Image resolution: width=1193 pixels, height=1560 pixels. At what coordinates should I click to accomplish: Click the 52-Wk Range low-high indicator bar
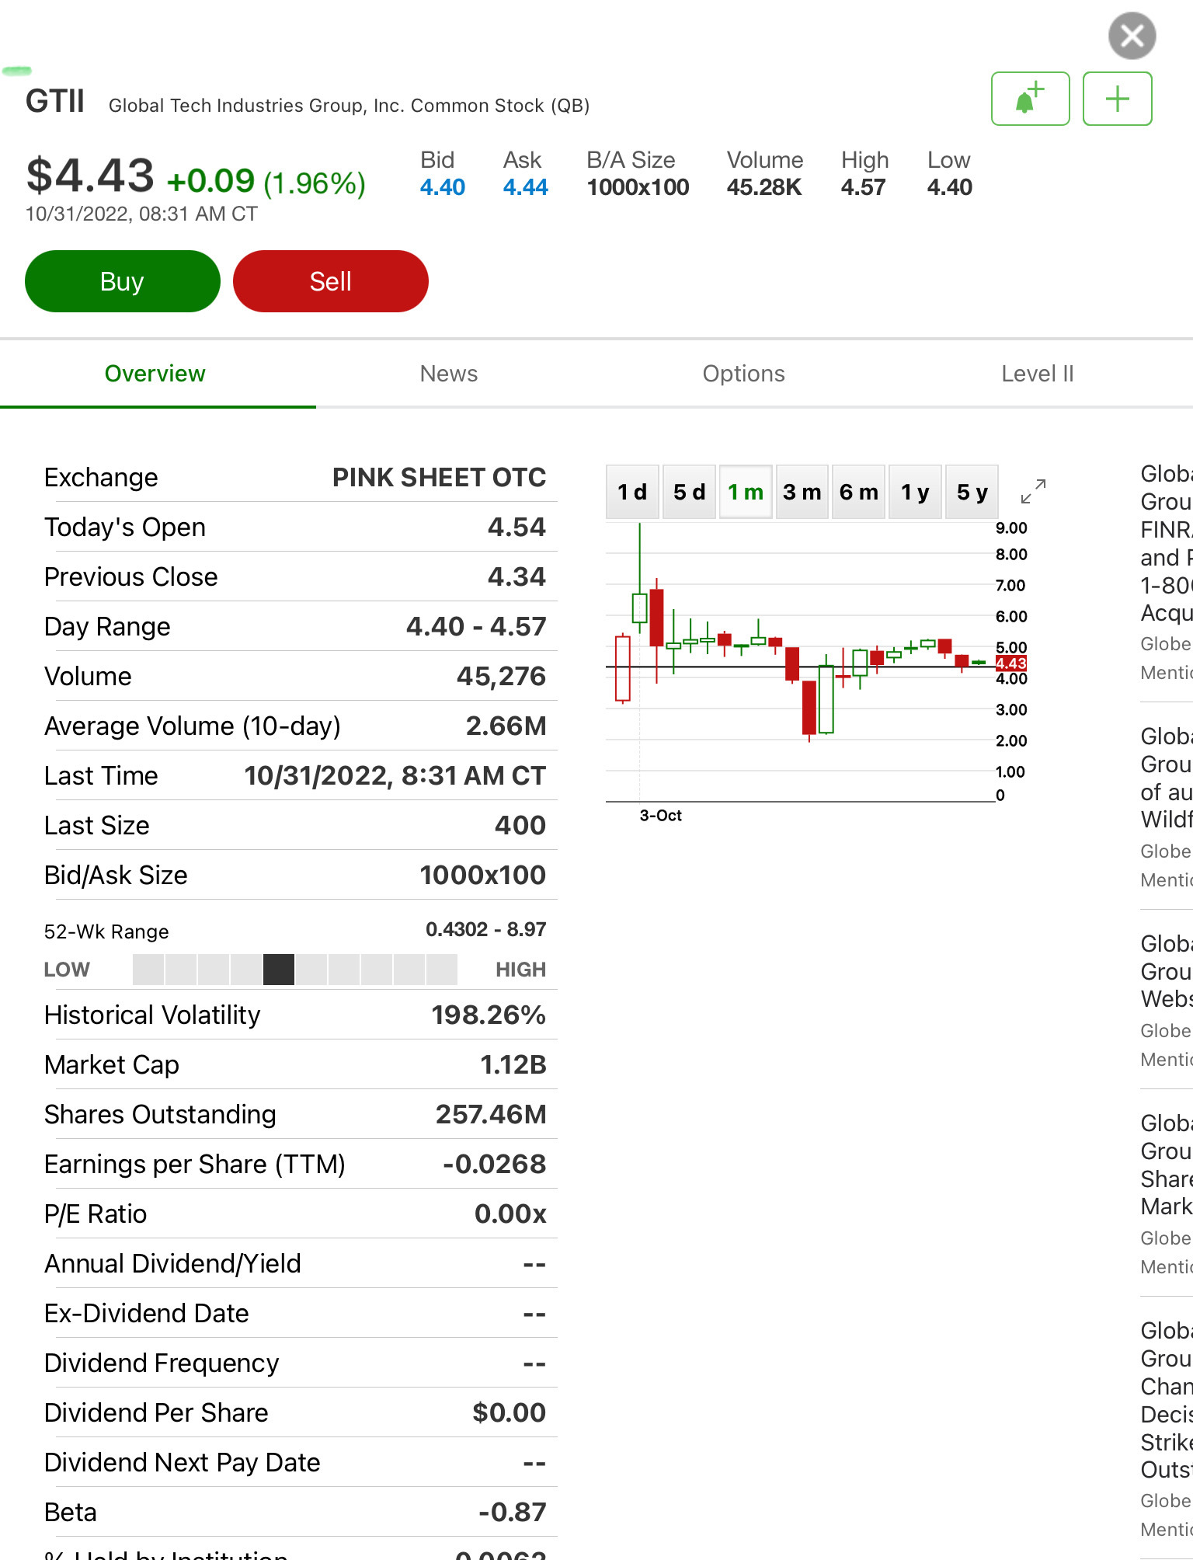pyautogui.click(x=295, y=970)
